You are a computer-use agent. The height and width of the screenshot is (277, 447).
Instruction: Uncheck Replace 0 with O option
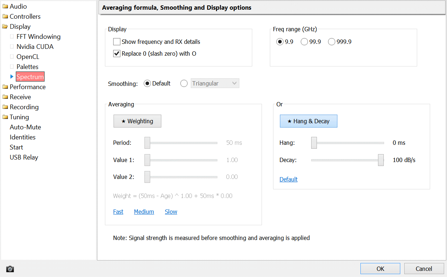tap(117, 54)
